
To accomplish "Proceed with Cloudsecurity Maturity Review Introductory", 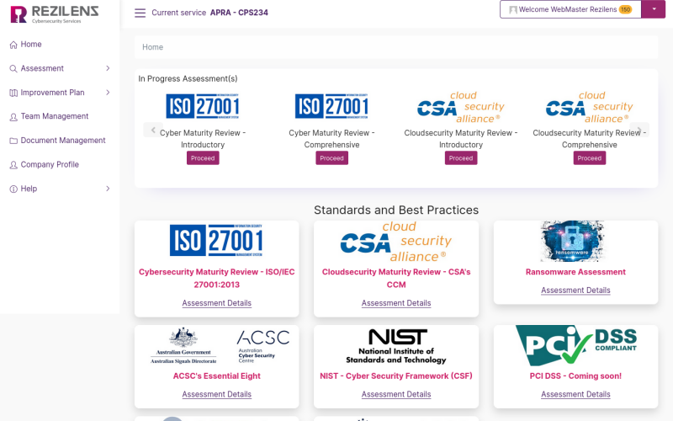I will click(x=460, y=158).
